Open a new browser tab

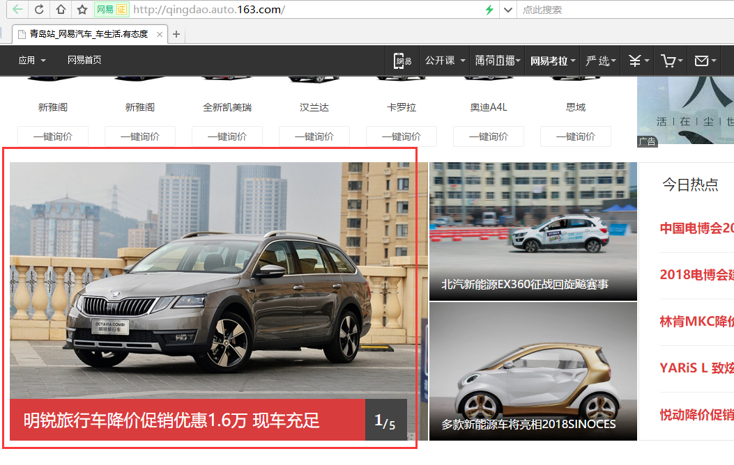pyautogui.click(x=176, y=34)
